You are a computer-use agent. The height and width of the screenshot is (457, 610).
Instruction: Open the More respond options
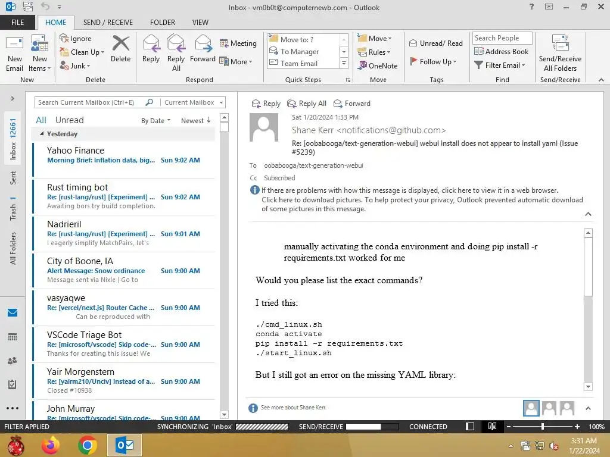coord(236,61)
